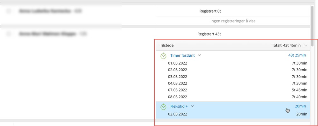
Task: Click the 5t 45min duration value
Action: [x=300, y=90]
